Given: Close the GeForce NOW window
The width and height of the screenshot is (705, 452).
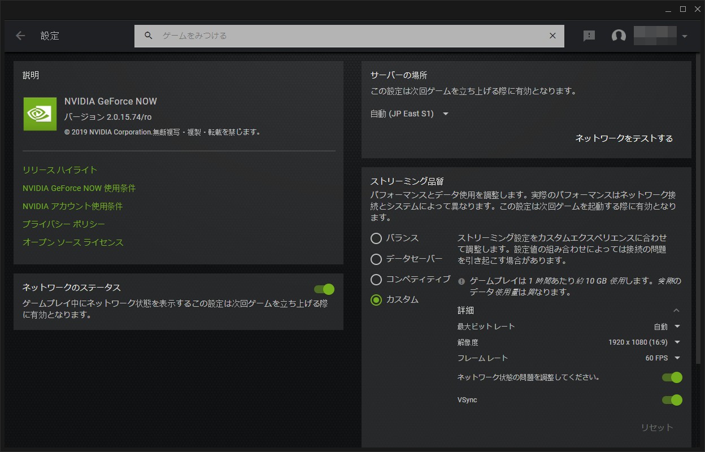Looking at the screenshot, I should [x=697, y=8].
